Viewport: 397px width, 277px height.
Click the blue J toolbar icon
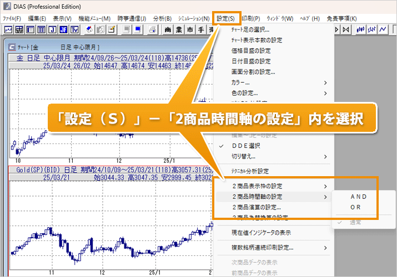[x=53, y=29]
